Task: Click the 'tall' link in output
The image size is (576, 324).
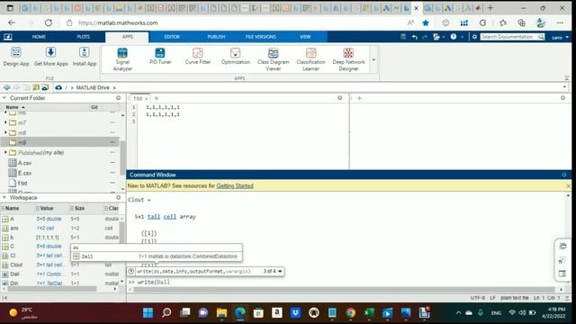Action: (x=154, y=217)
